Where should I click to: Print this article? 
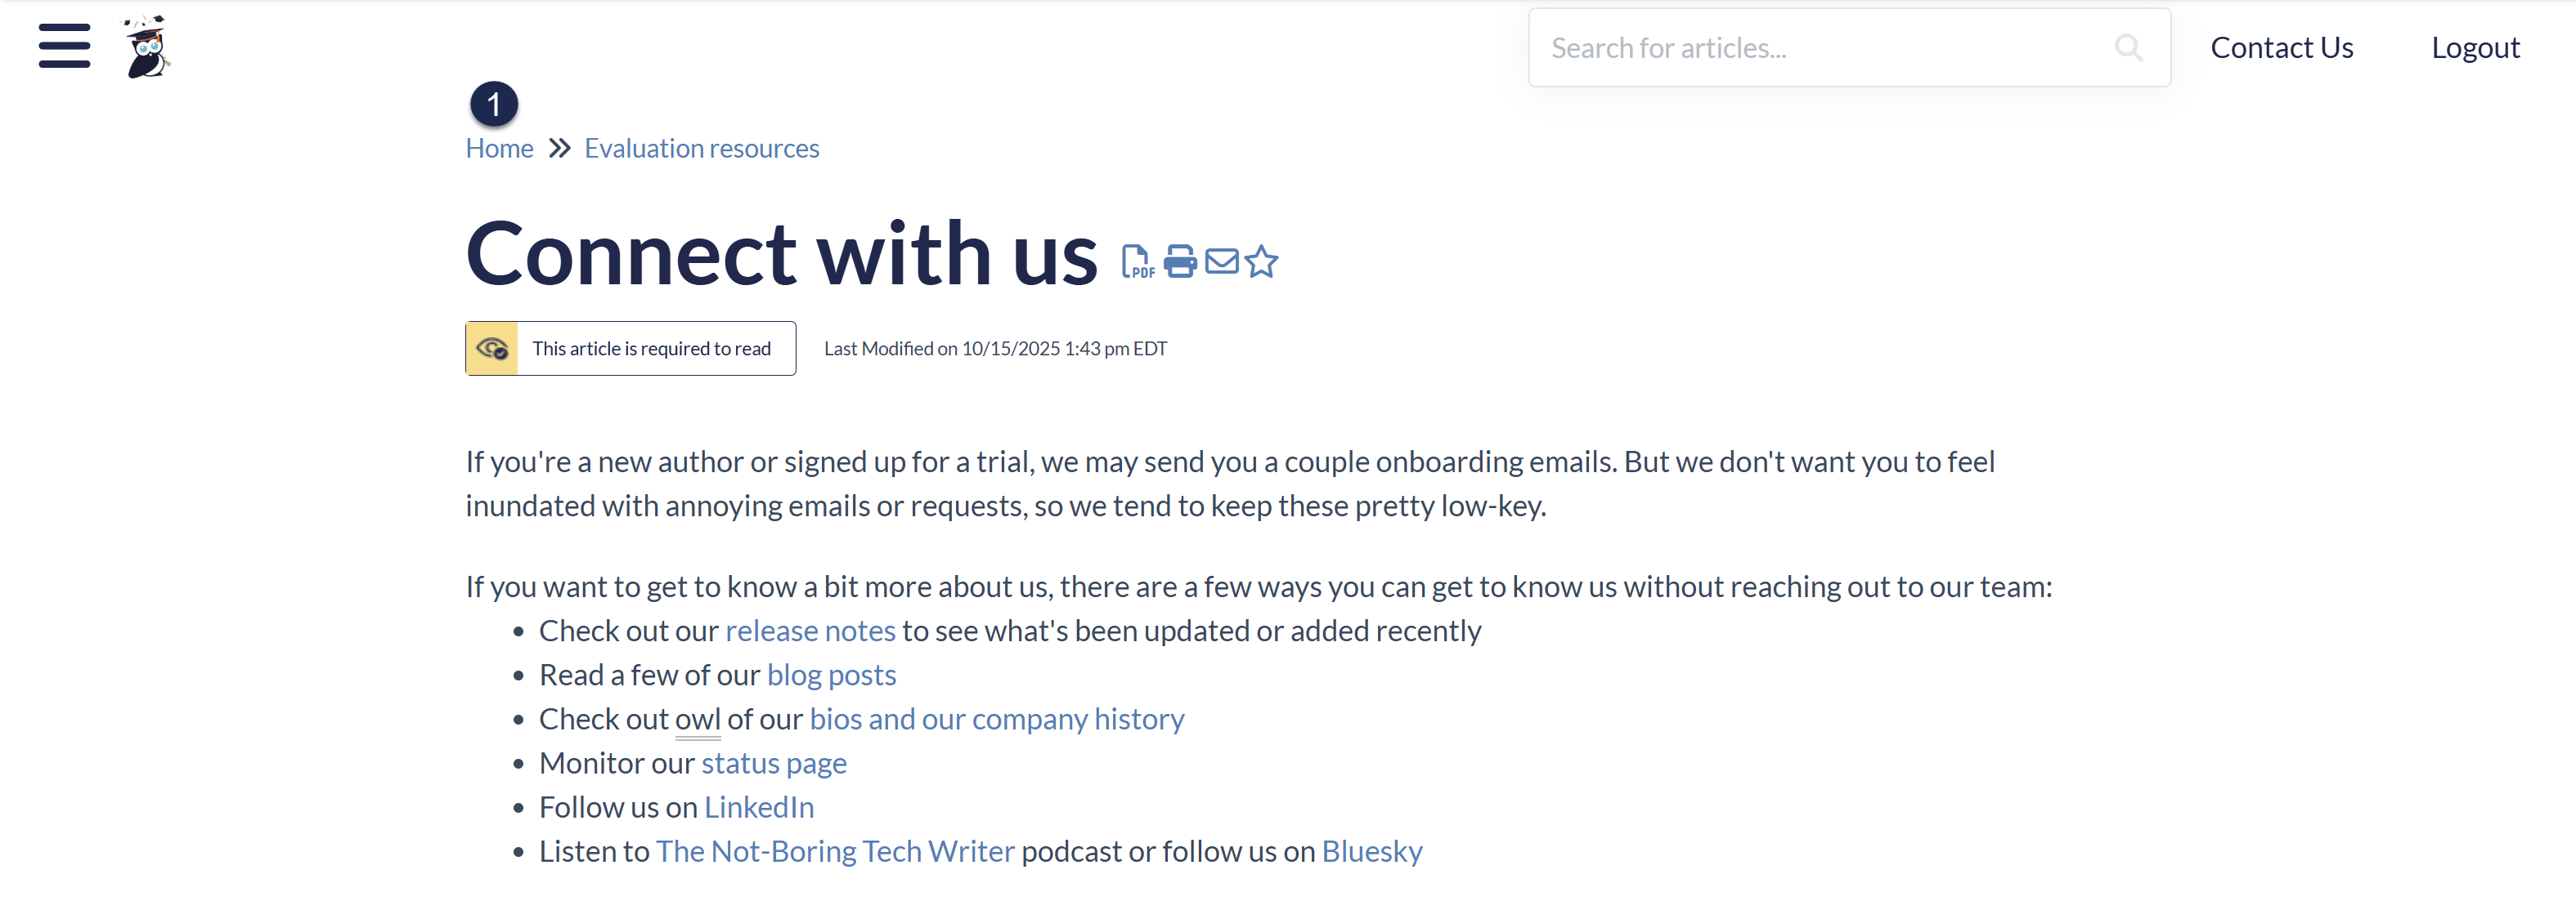coord(1180,261)
